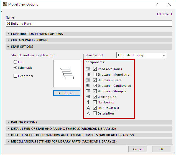Open the Attributes... button
176x155 pixels.
(67, 93)
